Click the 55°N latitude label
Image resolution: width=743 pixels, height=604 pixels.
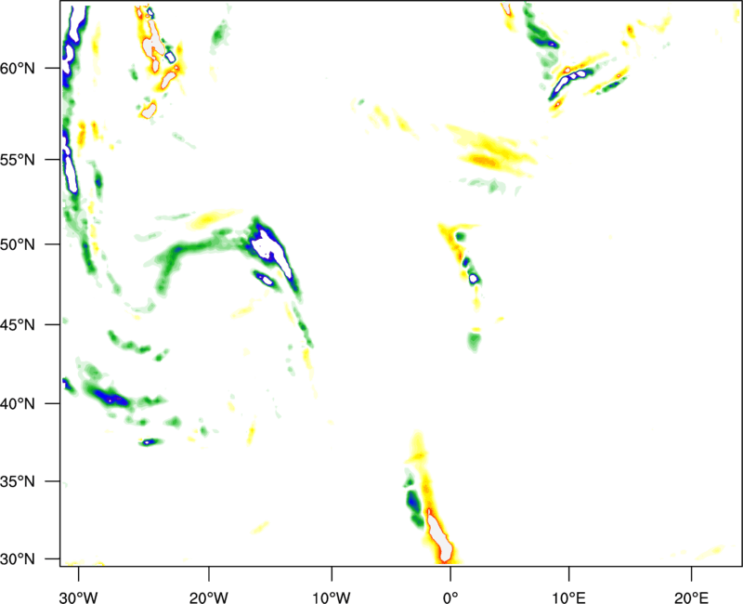pyautogui.click(x=18, y=160)
